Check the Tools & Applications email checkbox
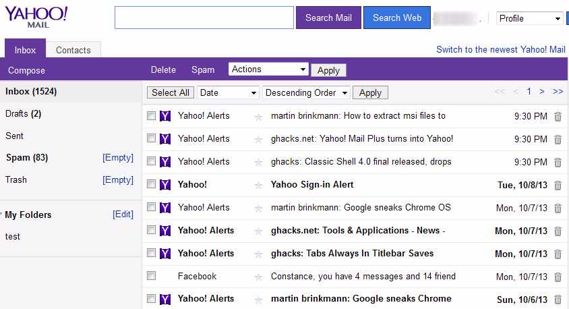Image resolution: width=569 pixels, height=309 pixels. coord(151,230)
